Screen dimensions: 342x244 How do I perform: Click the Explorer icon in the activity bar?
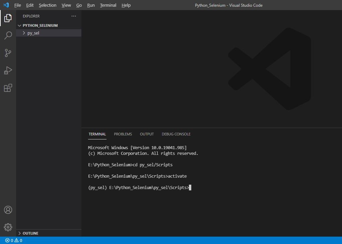pos(8,18)
